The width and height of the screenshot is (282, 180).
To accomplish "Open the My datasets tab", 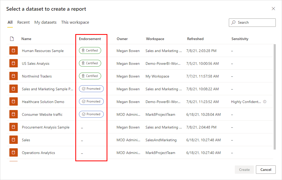I will point(45,22).
